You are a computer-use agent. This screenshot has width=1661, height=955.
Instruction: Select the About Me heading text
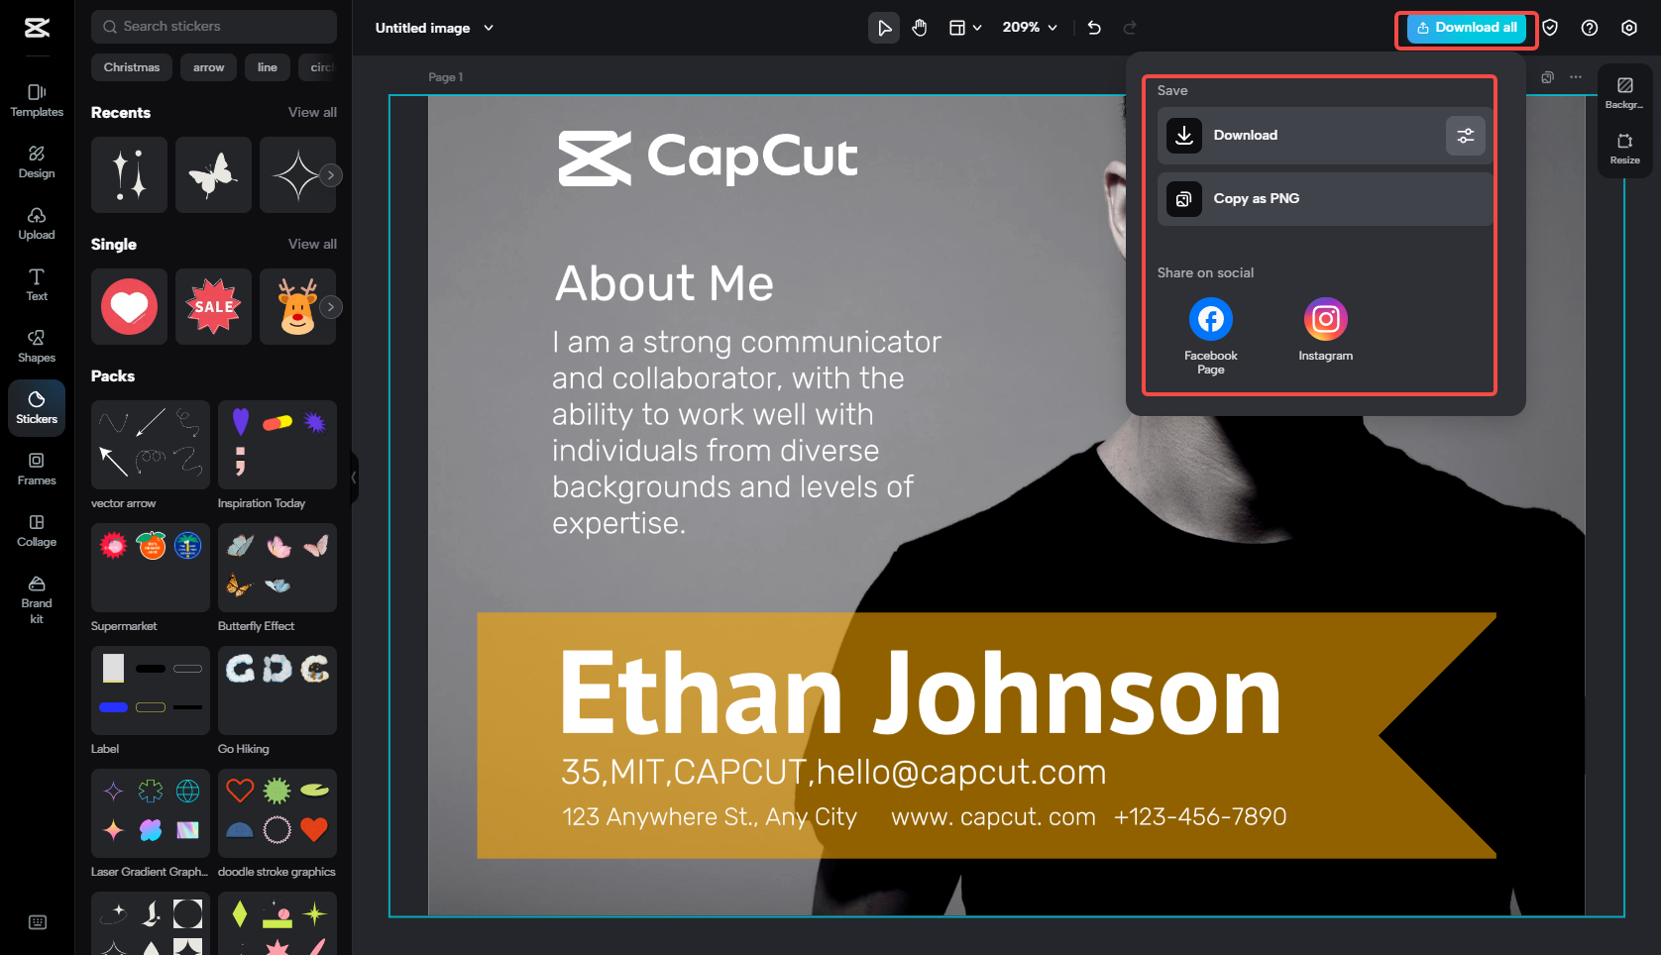point(664,284)
